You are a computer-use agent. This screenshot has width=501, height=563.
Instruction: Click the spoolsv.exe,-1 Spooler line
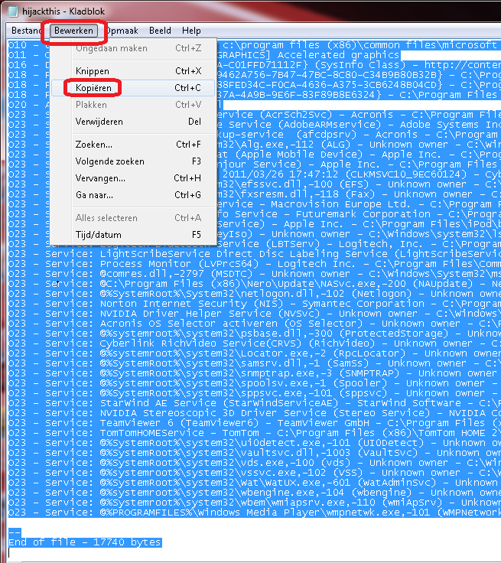[x=254, y=383]
